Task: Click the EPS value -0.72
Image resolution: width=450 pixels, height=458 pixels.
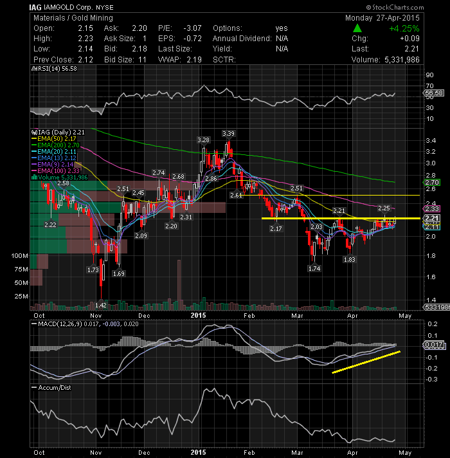Action: click(192, 39)
